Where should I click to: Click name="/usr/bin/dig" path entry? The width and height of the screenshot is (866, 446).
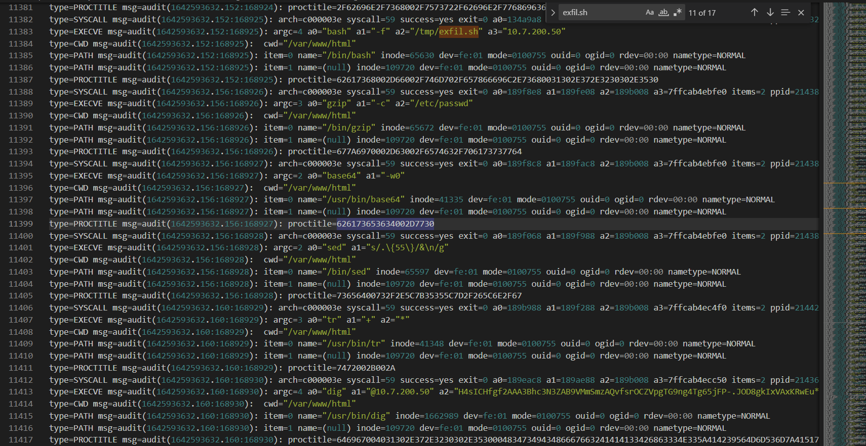(344, 416)
